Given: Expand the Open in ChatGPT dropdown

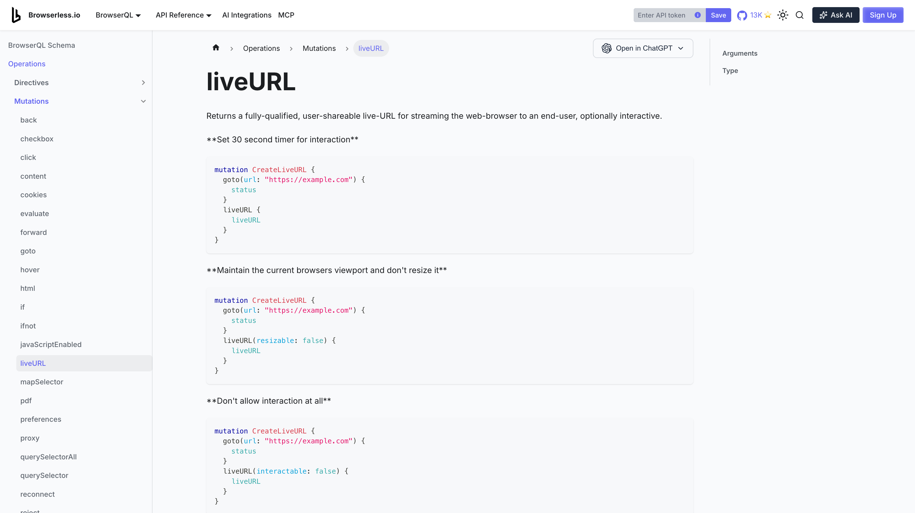Looking at the screenshot, I should pyautogui.click(x=681, y=48).
